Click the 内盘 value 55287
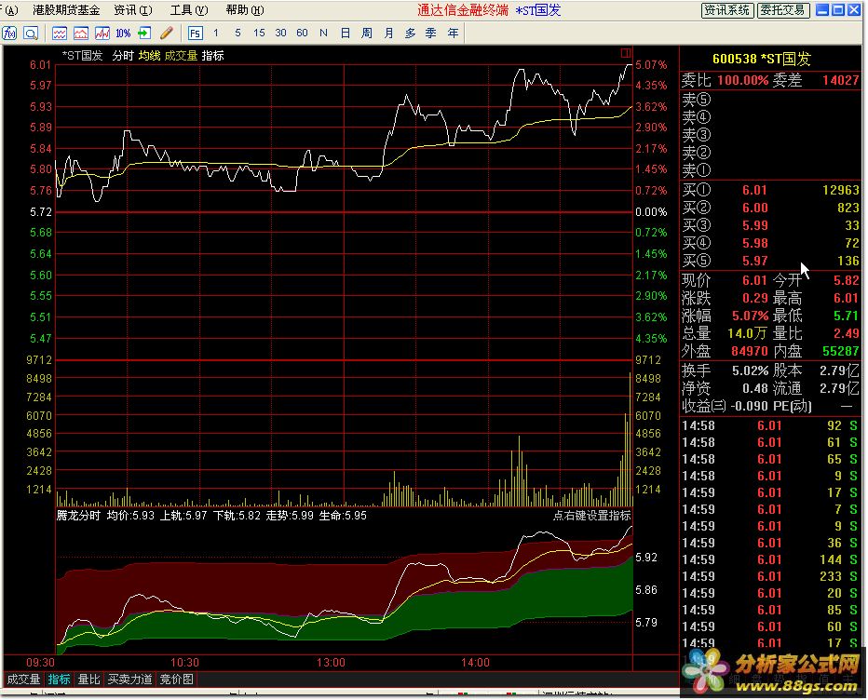The height and width of the screenshot is (700, 868). (x=840, y=351)
